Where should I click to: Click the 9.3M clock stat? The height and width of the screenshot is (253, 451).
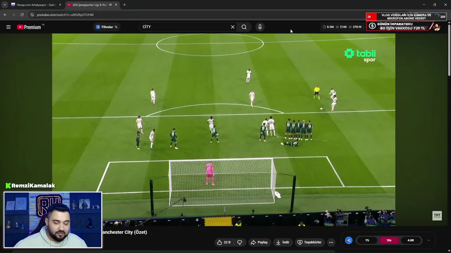tap(328, 27)
